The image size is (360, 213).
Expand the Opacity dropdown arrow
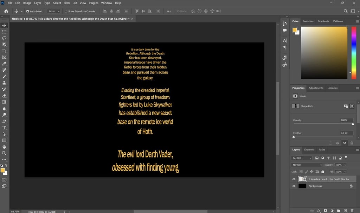pyautogui.click(x=345, y=165)
